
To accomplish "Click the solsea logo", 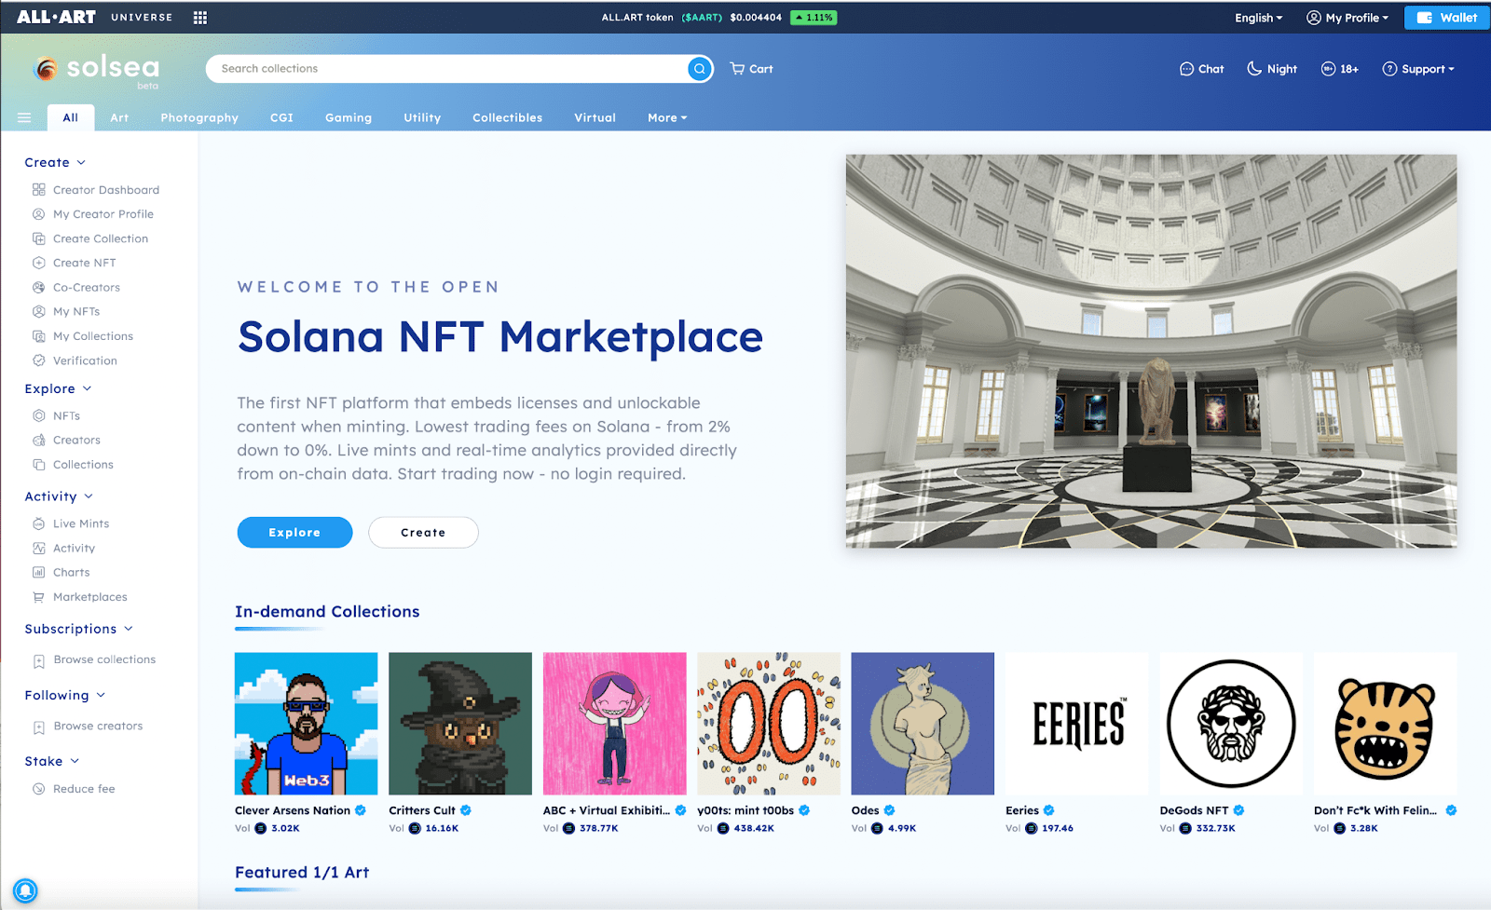I will pyautogui.click(x=96, y=69).
